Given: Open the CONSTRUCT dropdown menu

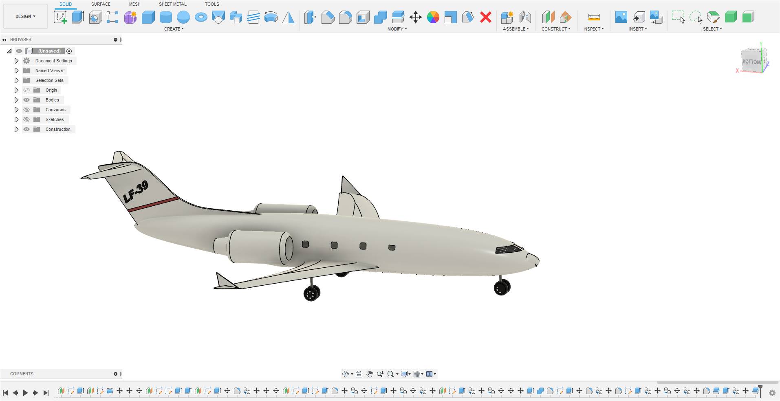Looking at the screenshot, I should pyautogui.click(x=556, y=29).
